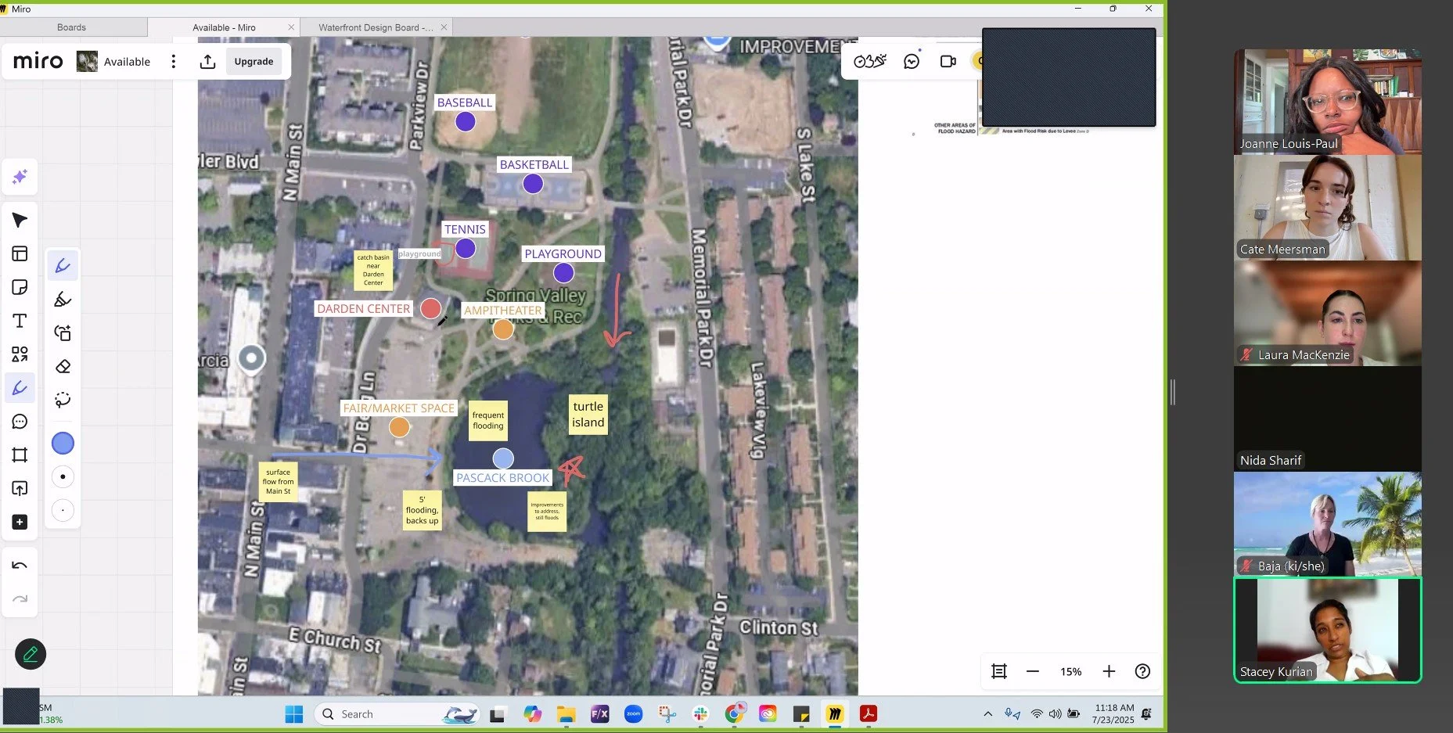Undo the last action

point(20,566)
